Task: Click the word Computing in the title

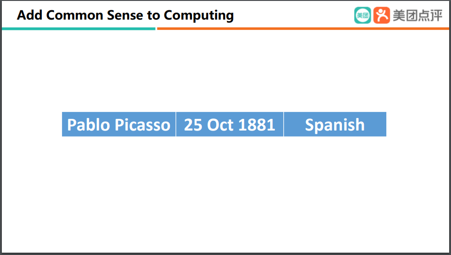Action: (199, 16)
